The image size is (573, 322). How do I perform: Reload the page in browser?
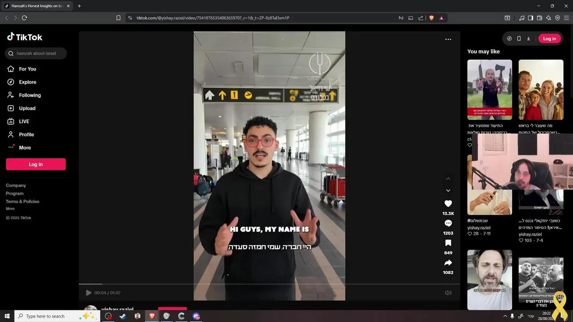click(x=24, y=18)
